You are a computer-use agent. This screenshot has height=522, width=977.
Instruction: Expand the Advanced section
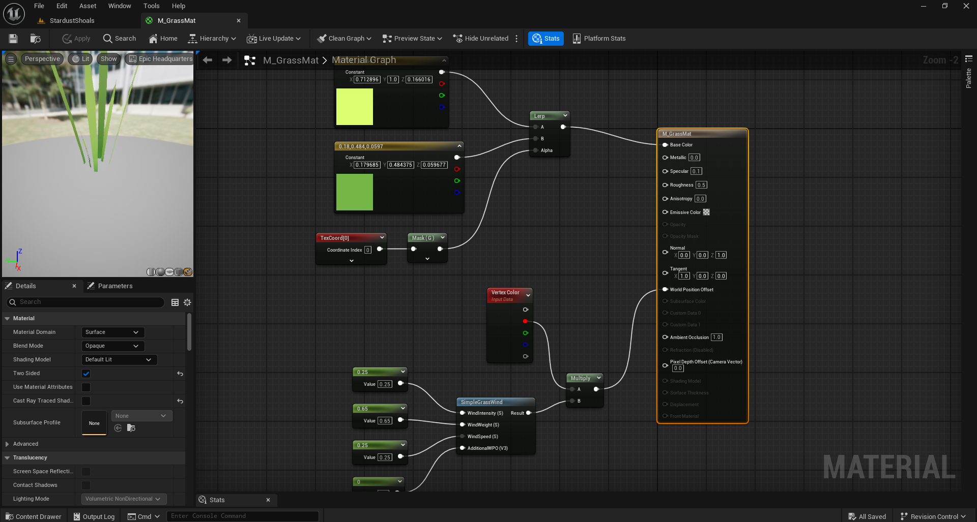(8, 444)
